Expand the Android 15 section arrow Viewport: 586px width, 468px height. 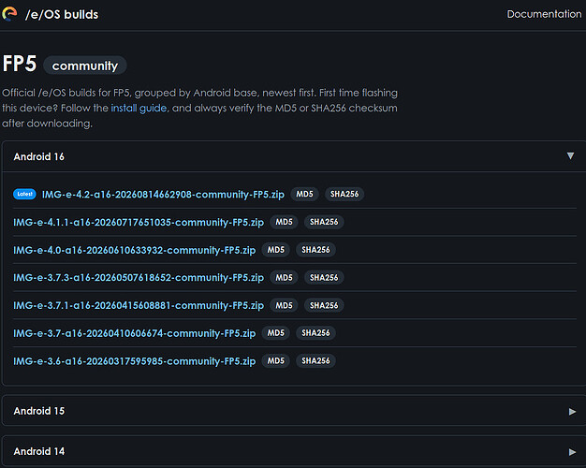tap(572, 412)
